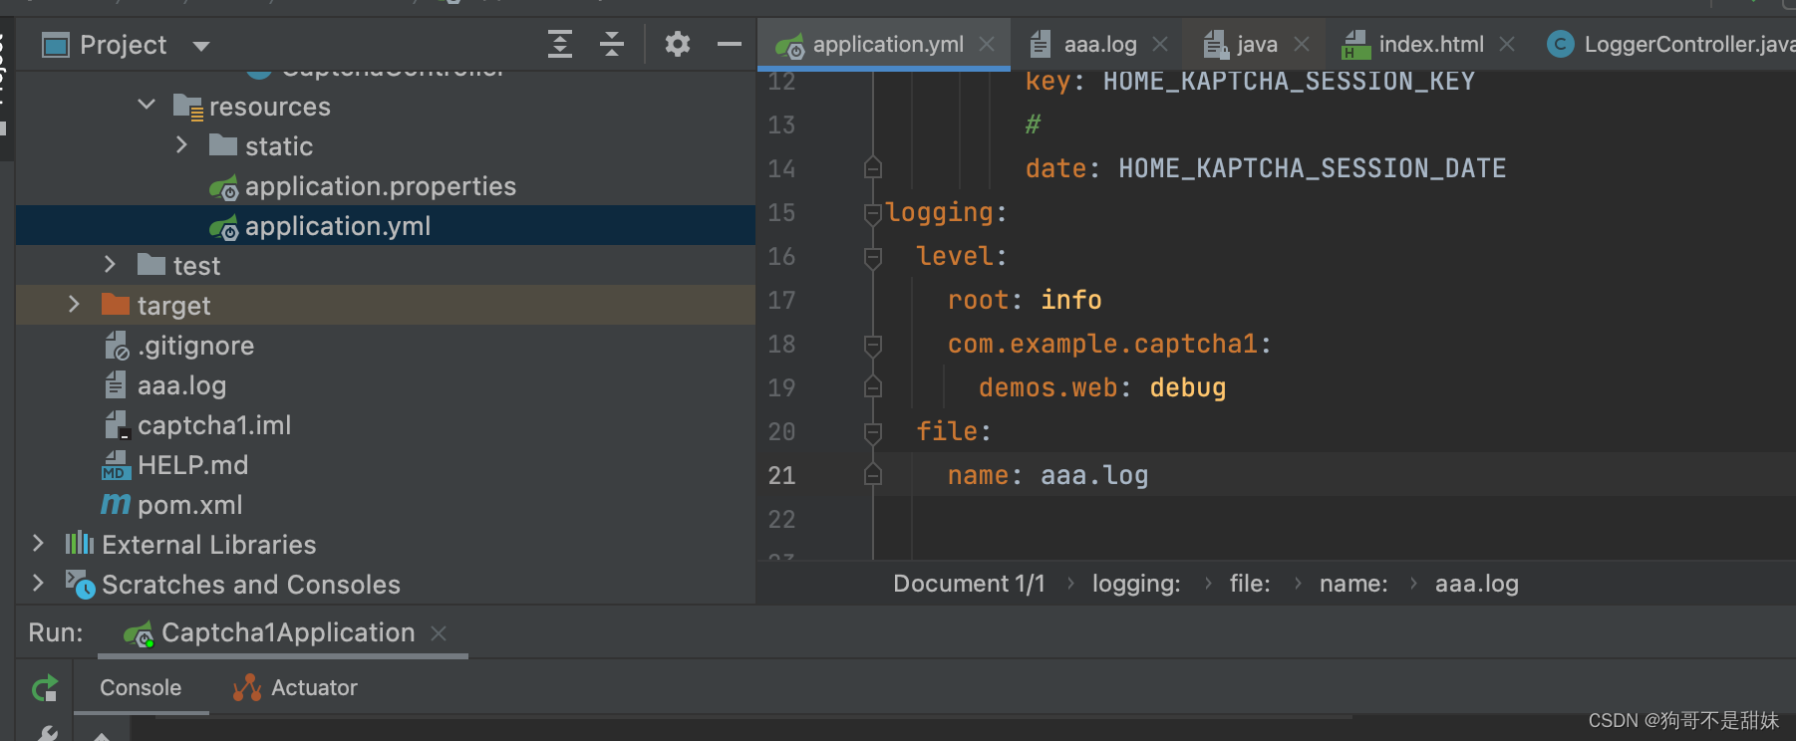
Task: Open the Project view dropdown arrow
Action: (201, 46)
